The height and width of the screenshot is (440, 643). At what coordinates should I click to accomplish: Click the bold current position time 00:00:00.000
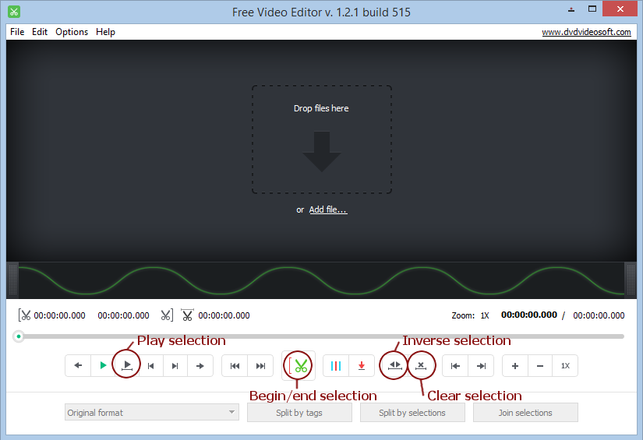pyautogui.click(x=529, y=315)
